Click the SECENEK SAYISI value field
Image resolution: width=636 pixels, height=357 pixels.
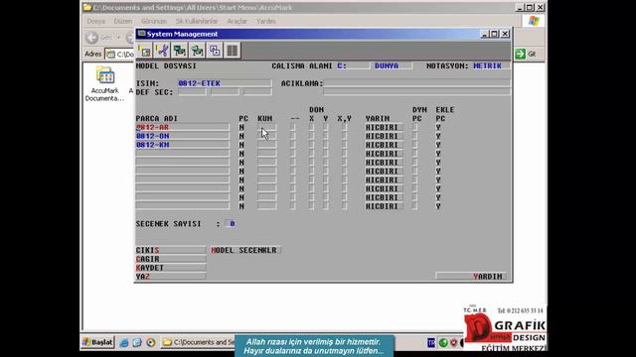pos(231,224)
